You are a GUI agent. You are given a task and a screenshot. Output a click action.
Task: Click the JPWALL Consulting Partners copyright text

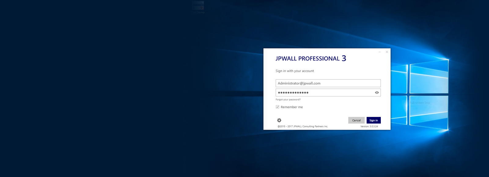tap(303, 126)
